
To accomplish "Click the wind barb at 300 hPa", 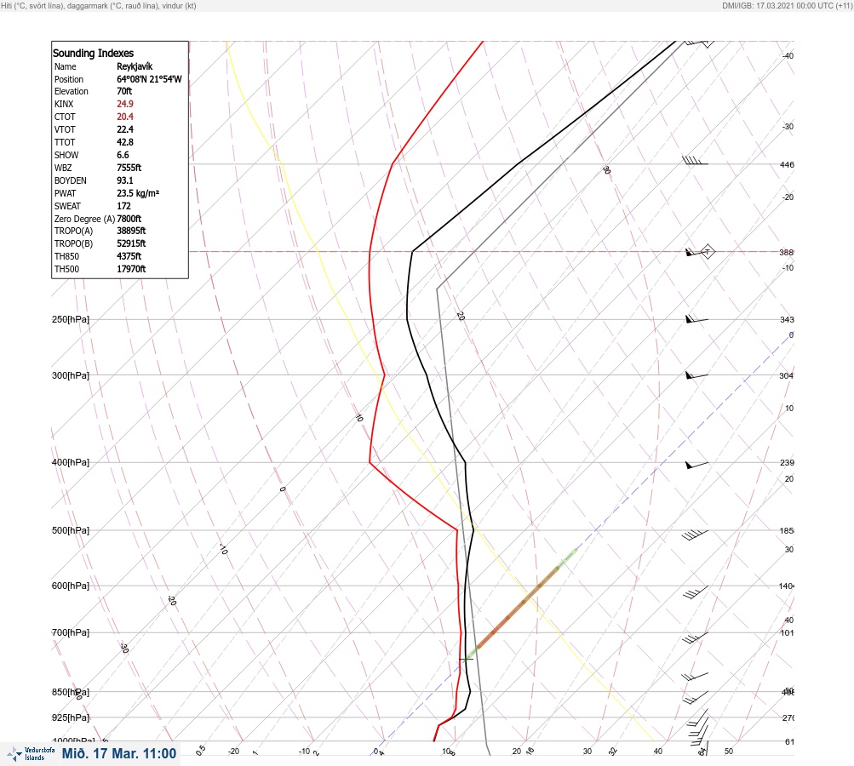I will coord(696,375).
